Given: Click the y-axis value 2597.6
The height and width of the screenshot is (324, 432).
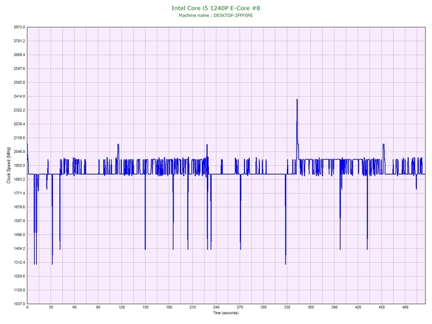Looking at the screenshot, I should tap(19, 68).
